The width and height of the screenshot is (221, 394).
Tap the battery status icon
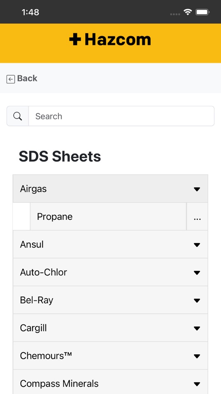202,12
